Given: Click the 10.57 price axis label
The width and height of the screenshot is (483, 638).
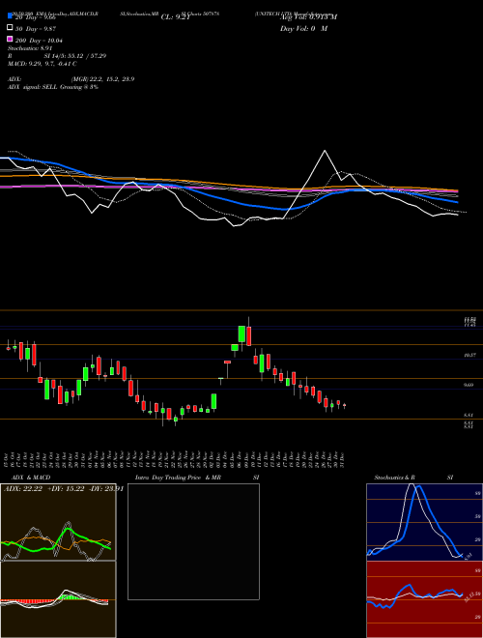Looking at the screenshot, I should (x=470, y=355).
